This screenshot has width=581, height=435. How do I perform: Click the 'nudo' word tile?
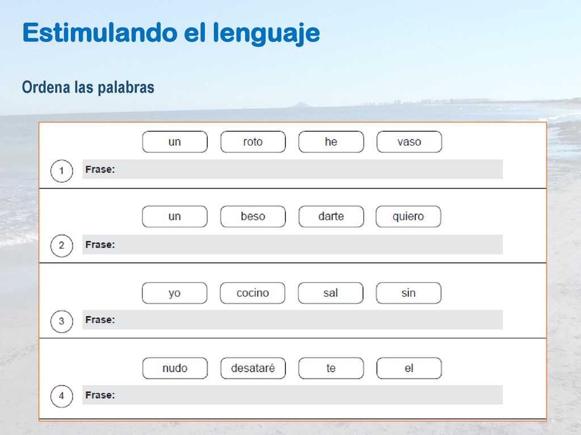pos(175,368)
